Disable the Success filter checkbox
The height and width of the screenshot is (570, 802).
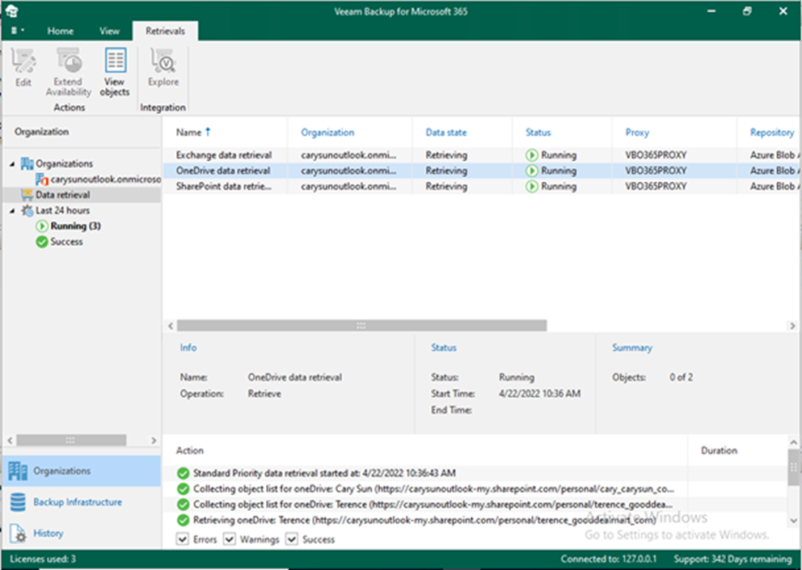(291, 539)
